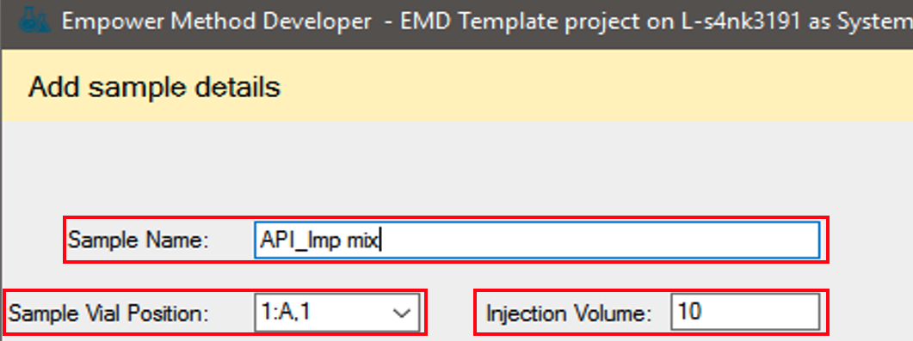Click the "Add sample details" heading
Screen dimensions: 913x341
pyautogui.click(x=155, y=88)
